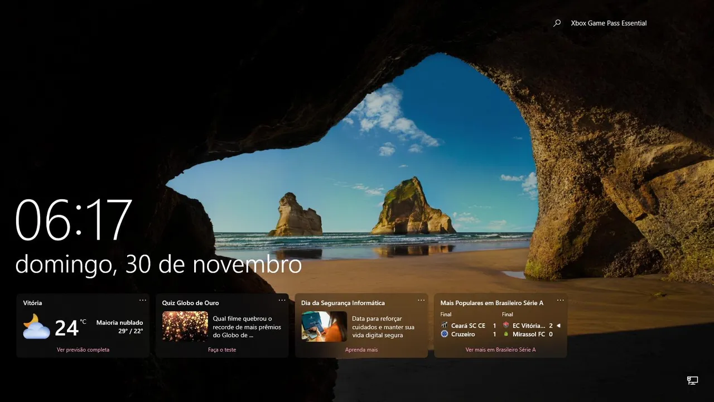Click the Qual filme quebrou o recorde text
This screenshot has width=714, height=402.
(247, 327)
